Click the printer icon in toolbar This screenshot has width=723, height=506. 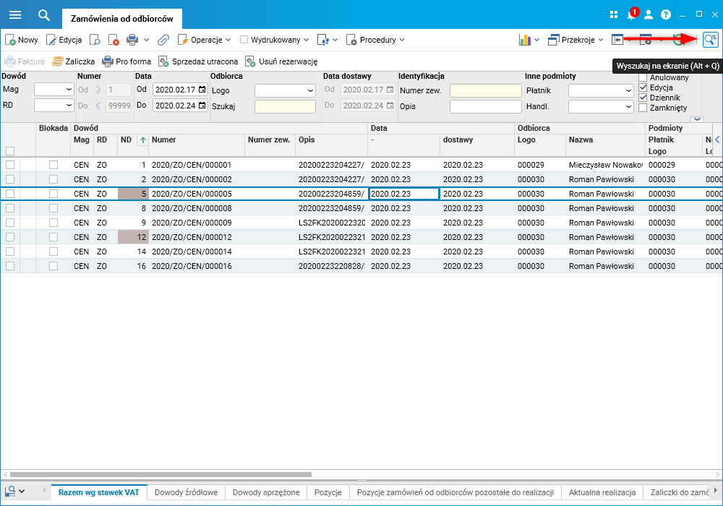pyautogui.click(x=132, y=40)
